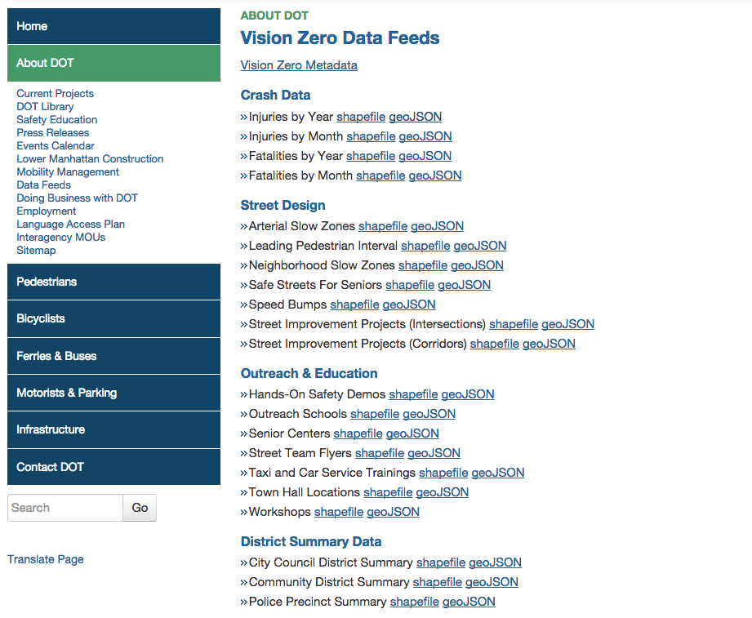Download Taxi and Car Service Trainings geoJSON
This screenshot has height=618, width=752.
point(498,473)
